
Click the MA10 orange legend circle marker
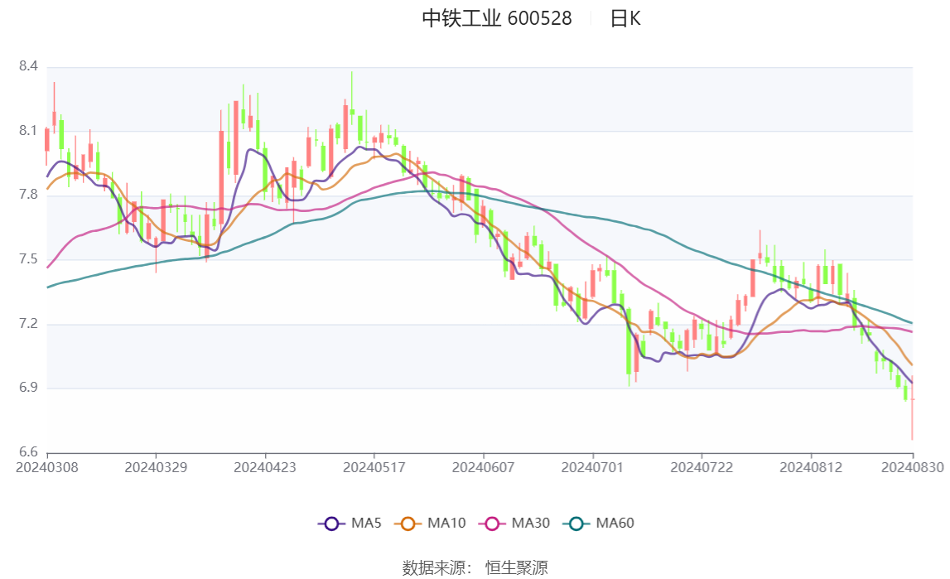point(407,524)
